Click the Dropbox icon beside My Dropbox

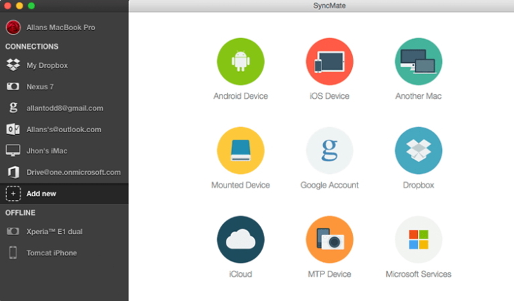click(x=13, y=65)
